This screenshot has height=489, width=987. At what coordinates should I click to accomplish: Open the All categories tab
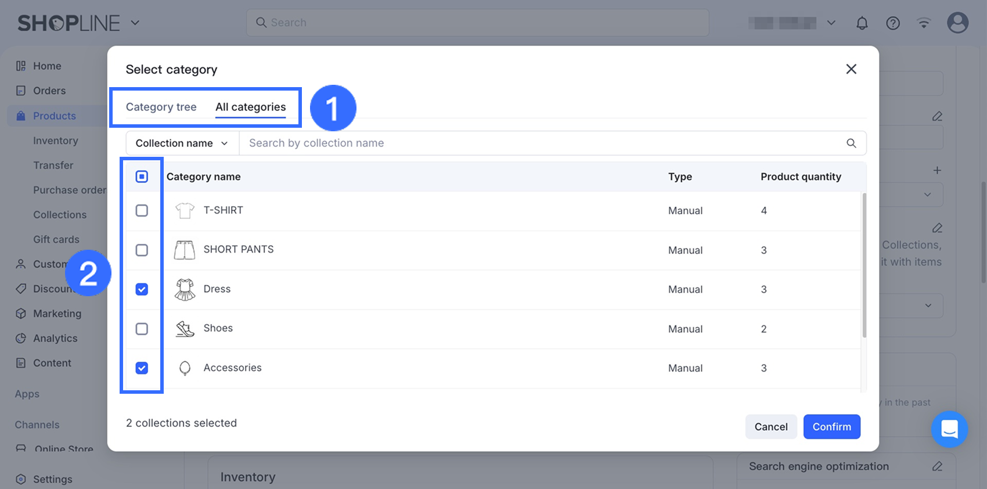251,107
